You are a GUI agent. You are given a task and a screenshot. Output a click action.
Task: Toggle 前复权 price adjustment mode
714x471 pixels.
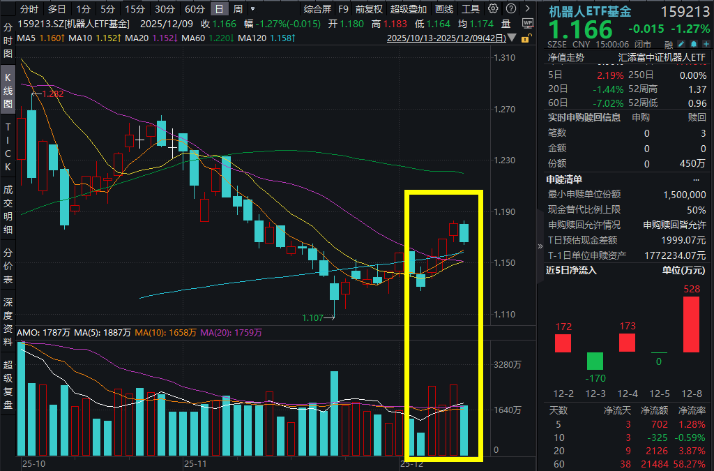[x=367, y=9]
